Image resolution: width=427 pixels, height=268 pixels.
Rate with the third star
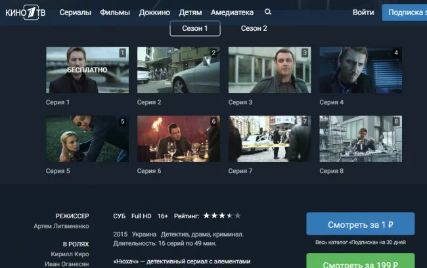click(222, 216)
